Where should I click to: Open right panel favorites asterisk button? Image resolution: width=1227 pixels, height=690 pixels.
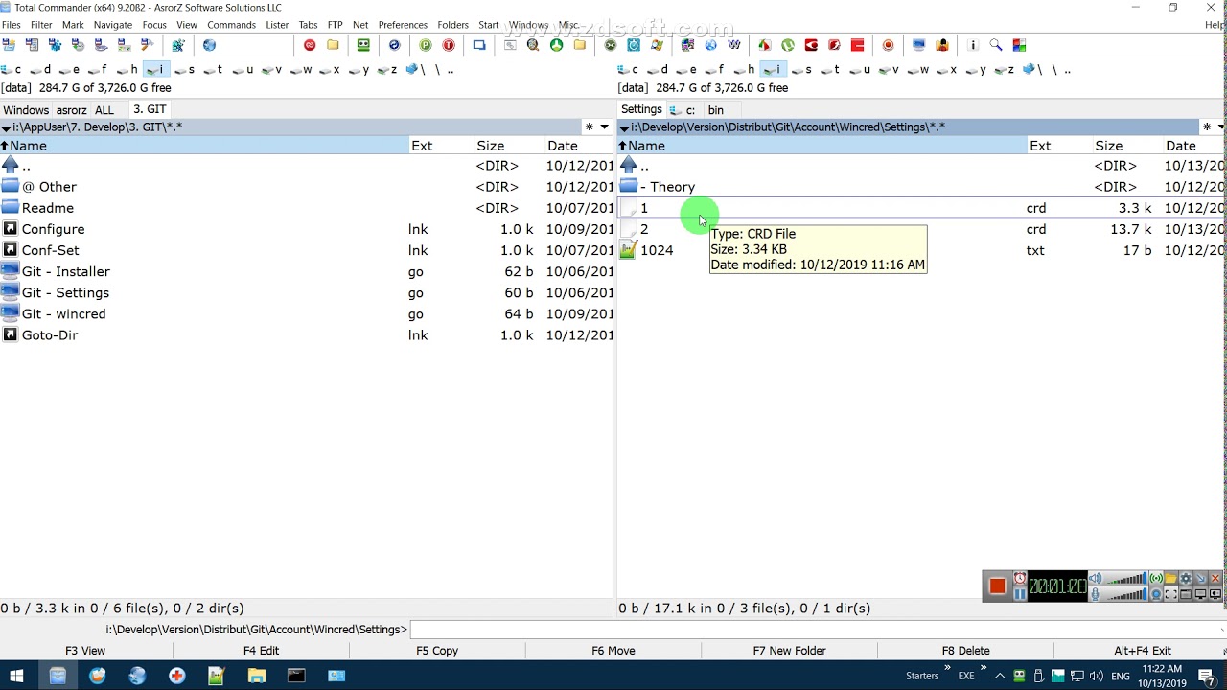[1207, 126]
